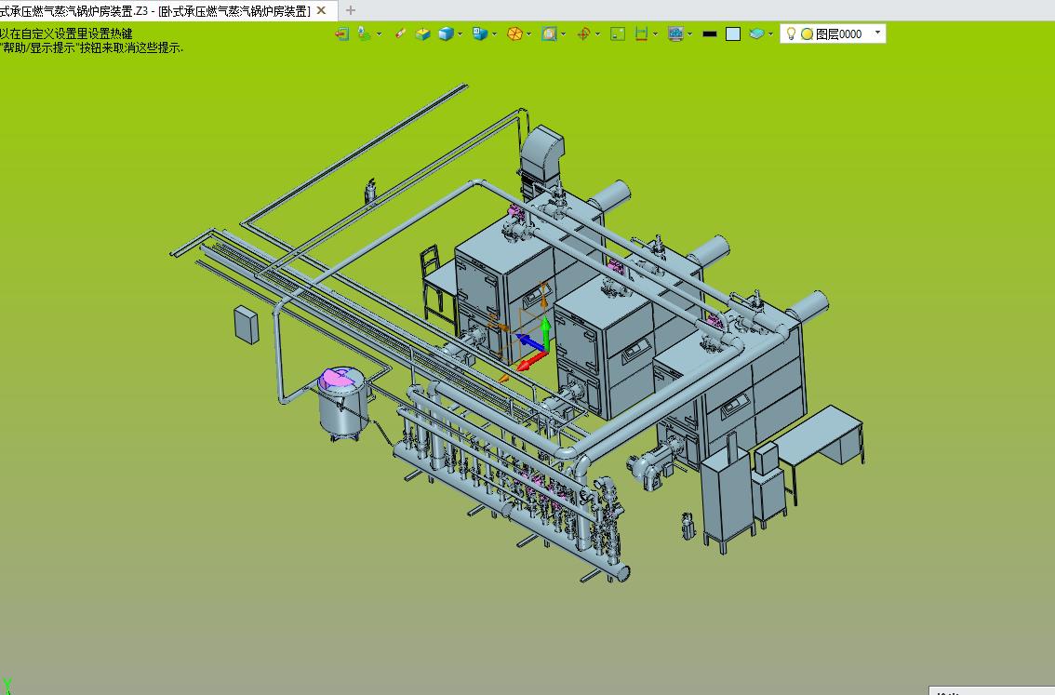1055x695 pixels.
Task: Expand the arrow beside the monitor icon
Action: click(689, 34)
